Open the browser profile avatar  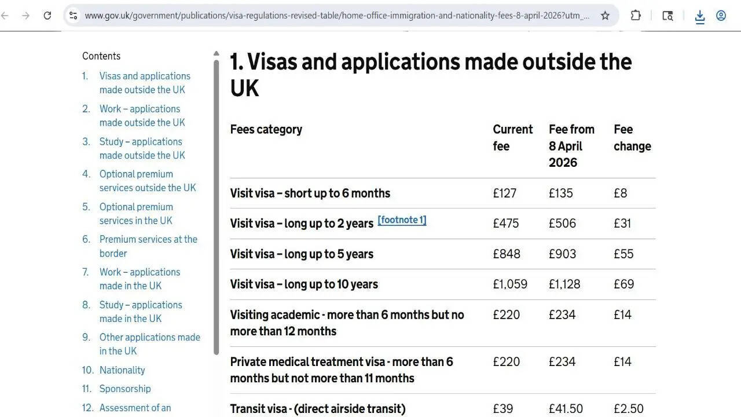[x=721, y=16]
